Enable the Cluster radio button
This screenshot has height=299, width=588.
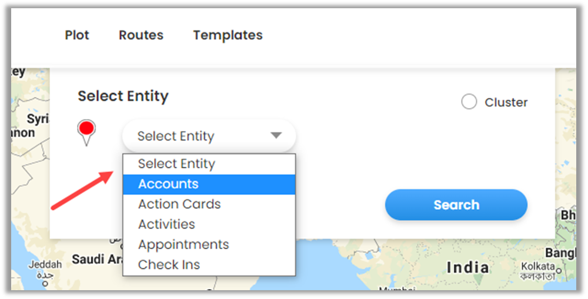point(469,102)
